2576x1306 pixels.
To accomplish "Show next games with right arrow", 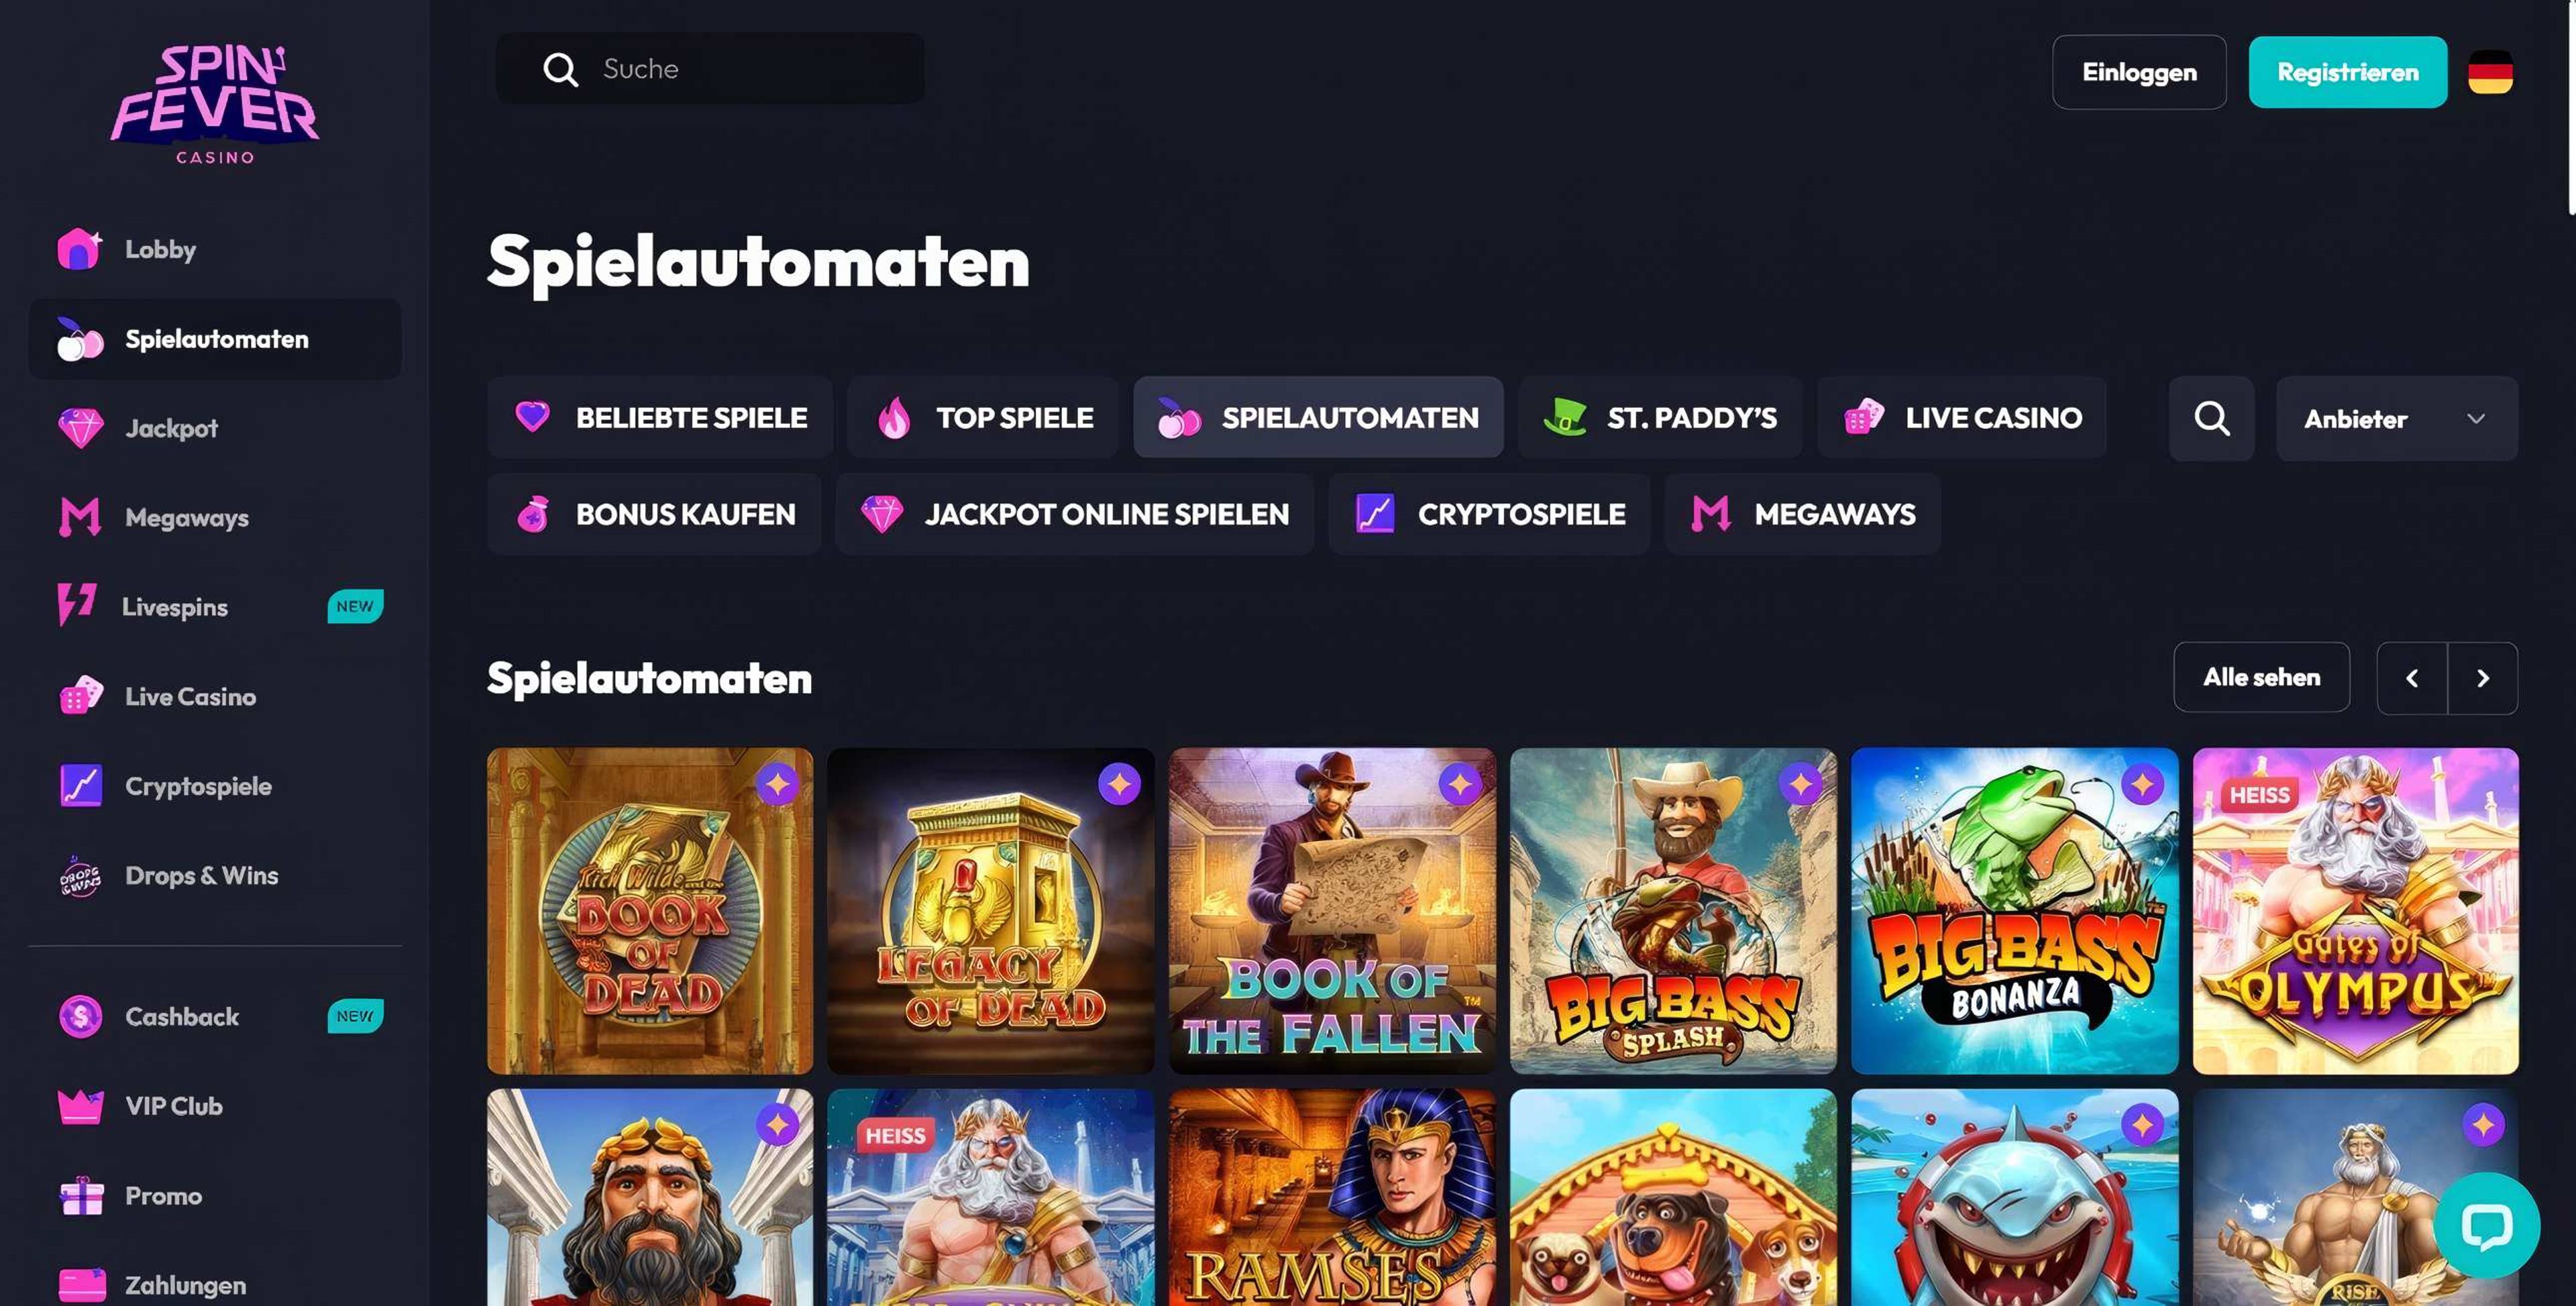I will 2482,678.
